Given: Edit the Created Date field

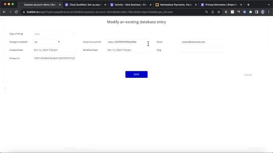Looking at the screenshot, I should (54, 50).
